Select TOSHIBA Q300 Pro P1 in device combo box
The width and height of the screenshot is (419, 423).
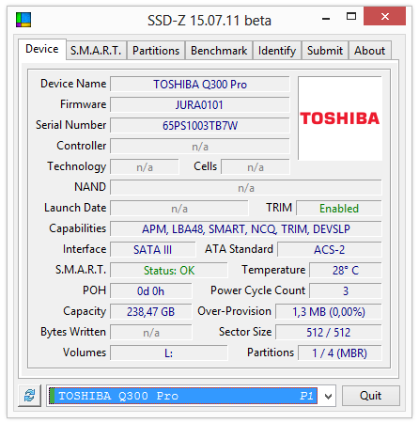(183, 396)
